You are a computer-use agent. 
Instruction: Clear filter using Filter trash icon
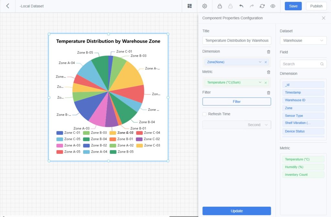(268, 93)
